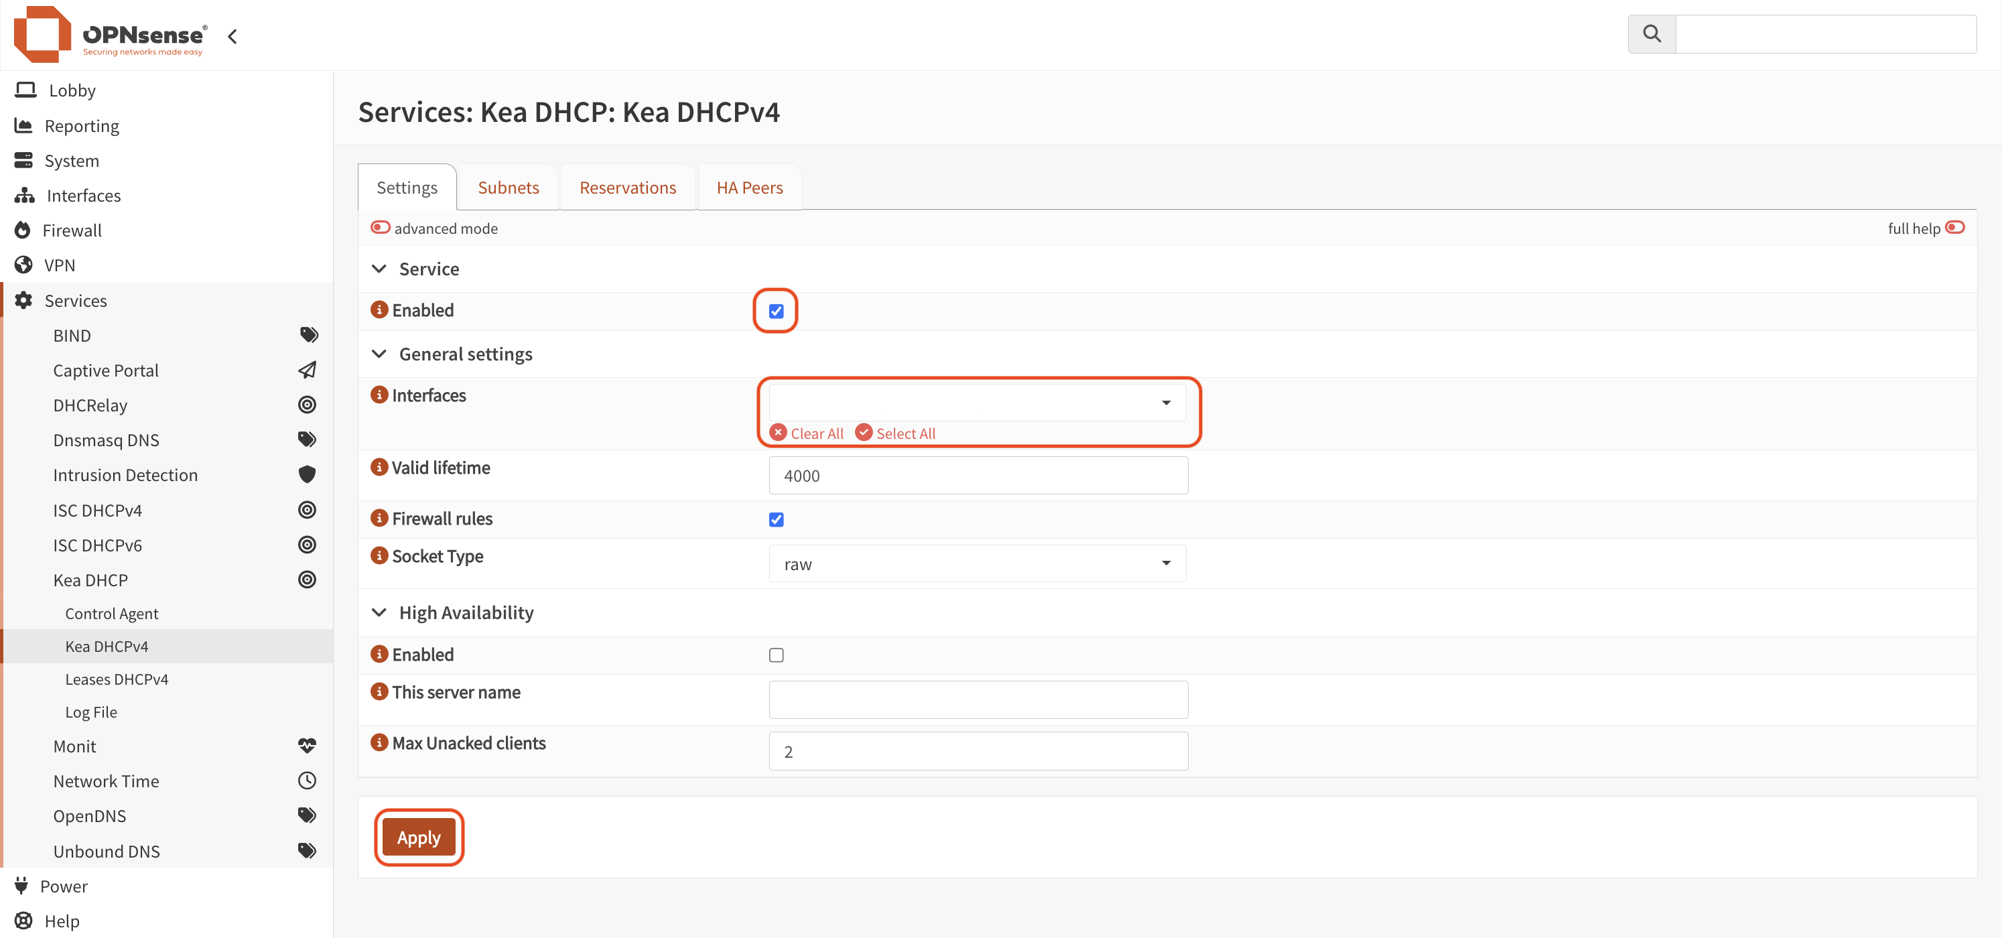Click the This server name field
Viewport: 2002px width, 938px height.
point(978,700)
